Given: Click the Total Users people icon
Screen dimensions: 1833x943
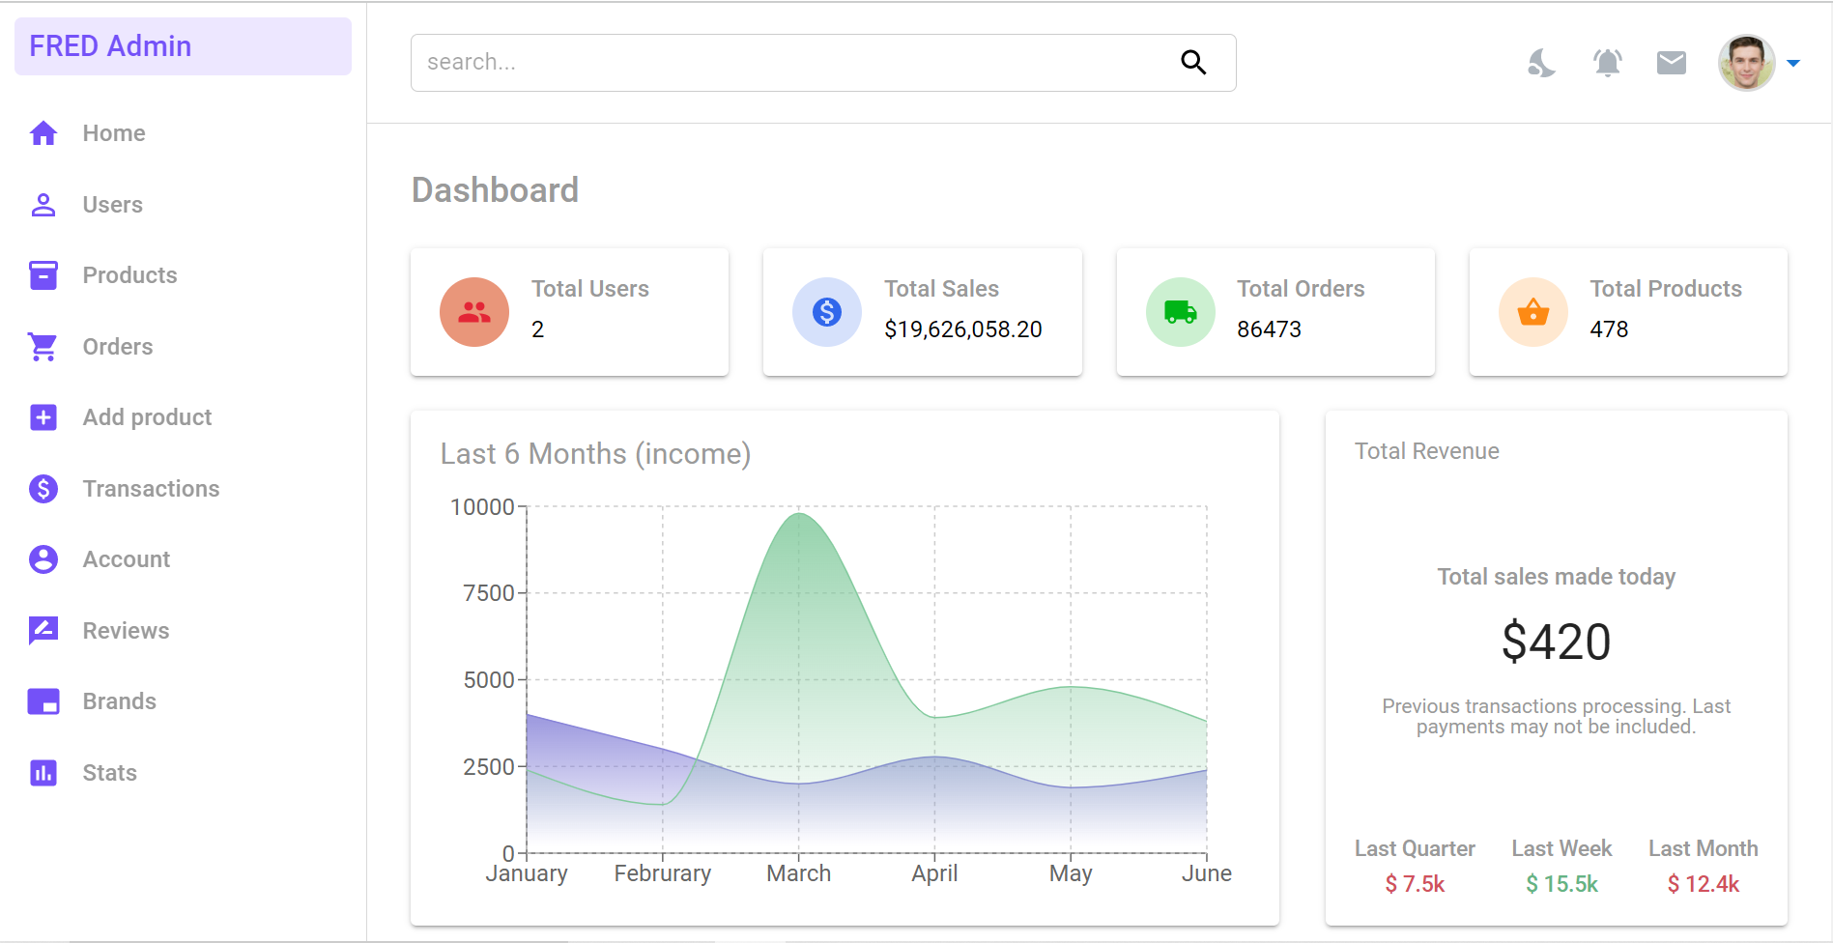Looking at the screenshot, I should (x=474, y=312).
